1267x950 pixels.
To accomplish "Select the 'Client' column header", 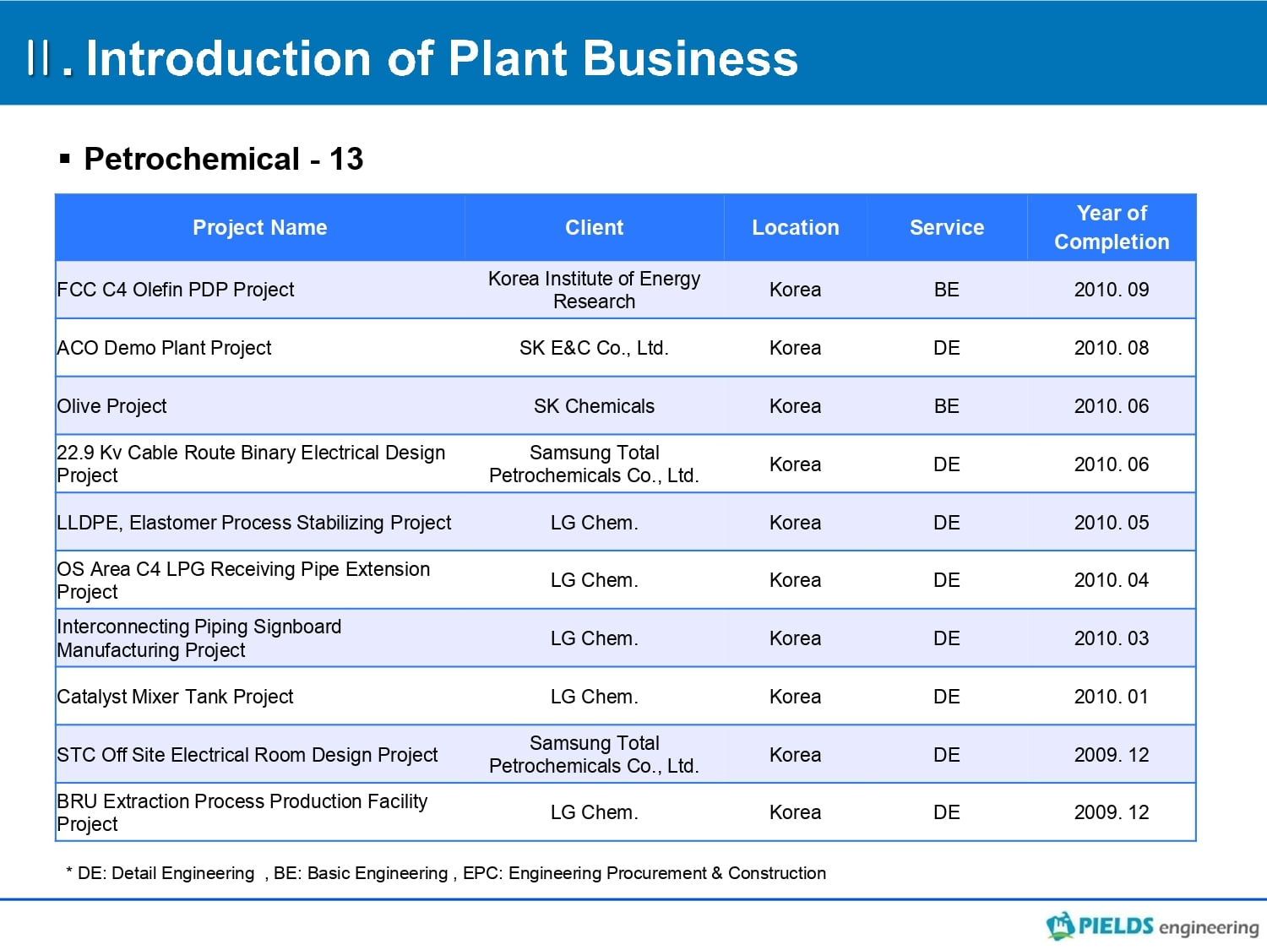I will point(594,227).
